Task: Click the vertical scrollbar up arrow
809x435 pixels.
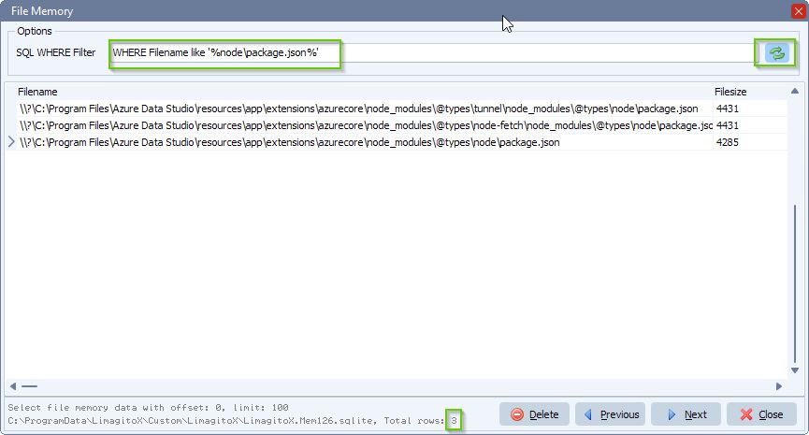Action: (795, 91)
